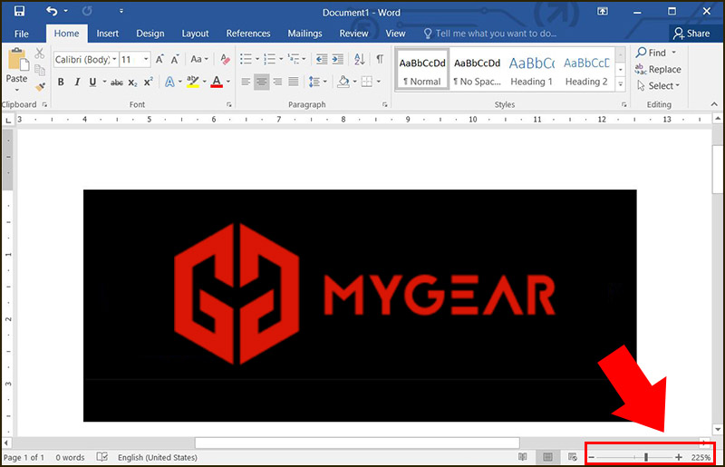The height and width of the screenshot is (467, 725).
Task: Open the undo history dropdown arrow
Action: click(65, 11)
